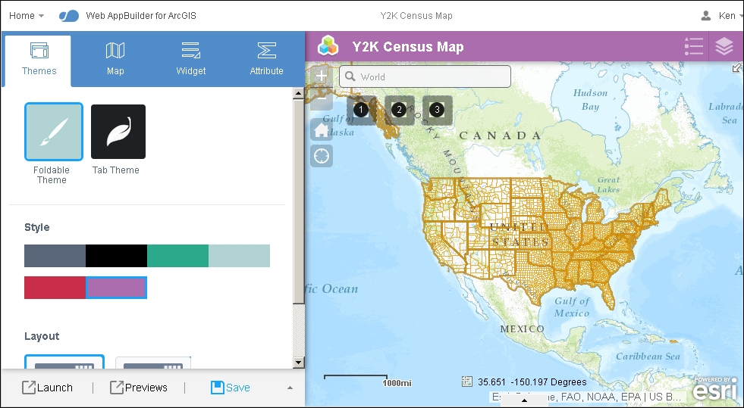Click widget placeholder 1
744x408 pixels.
361,111
